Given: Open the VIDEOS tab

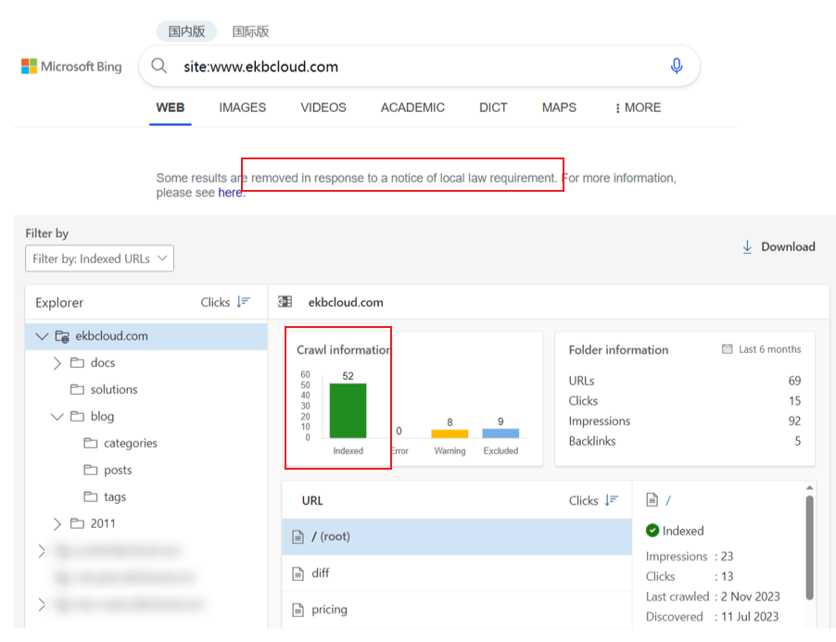Looking at the screenshot, I should click(323, 107).
